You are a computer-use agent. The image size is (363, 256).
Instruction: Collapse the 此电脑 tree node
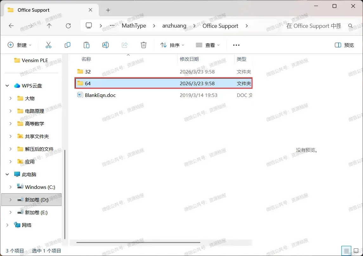pyautogui.click(x=7, y=174)
